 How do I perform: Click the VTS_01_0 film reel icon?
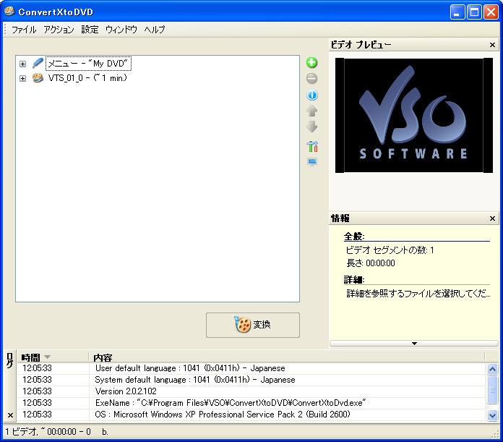(38, 77)
